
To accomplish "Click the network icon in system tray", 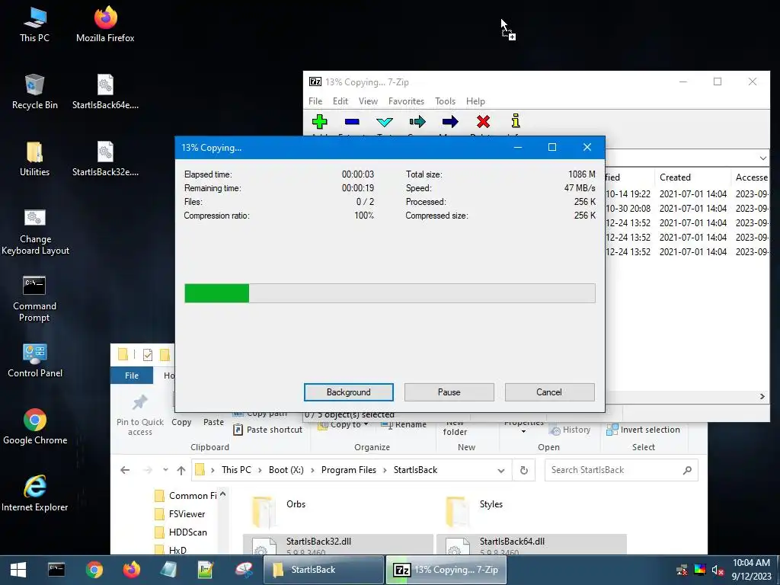I will [x=682, y=570].
